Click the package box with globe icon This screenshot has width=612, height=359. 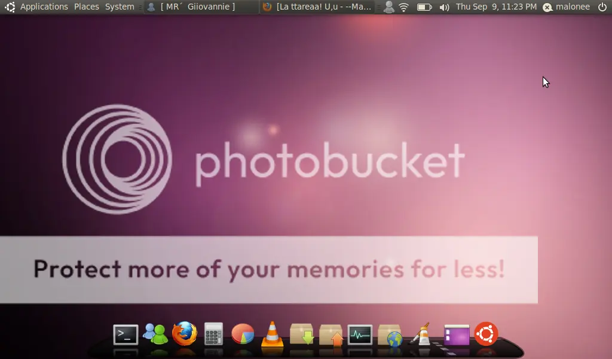(x=390, y=335)
